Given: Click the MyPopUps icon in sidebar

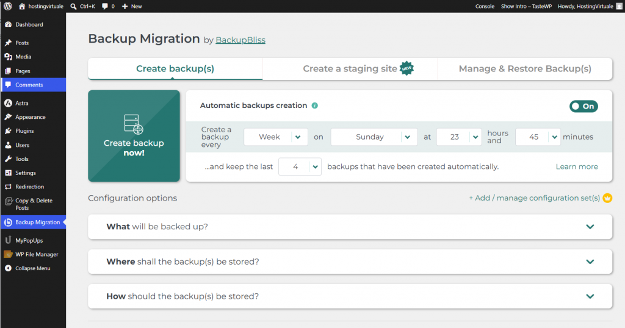Looking at the screenshot, I should [x=9, y=240].
